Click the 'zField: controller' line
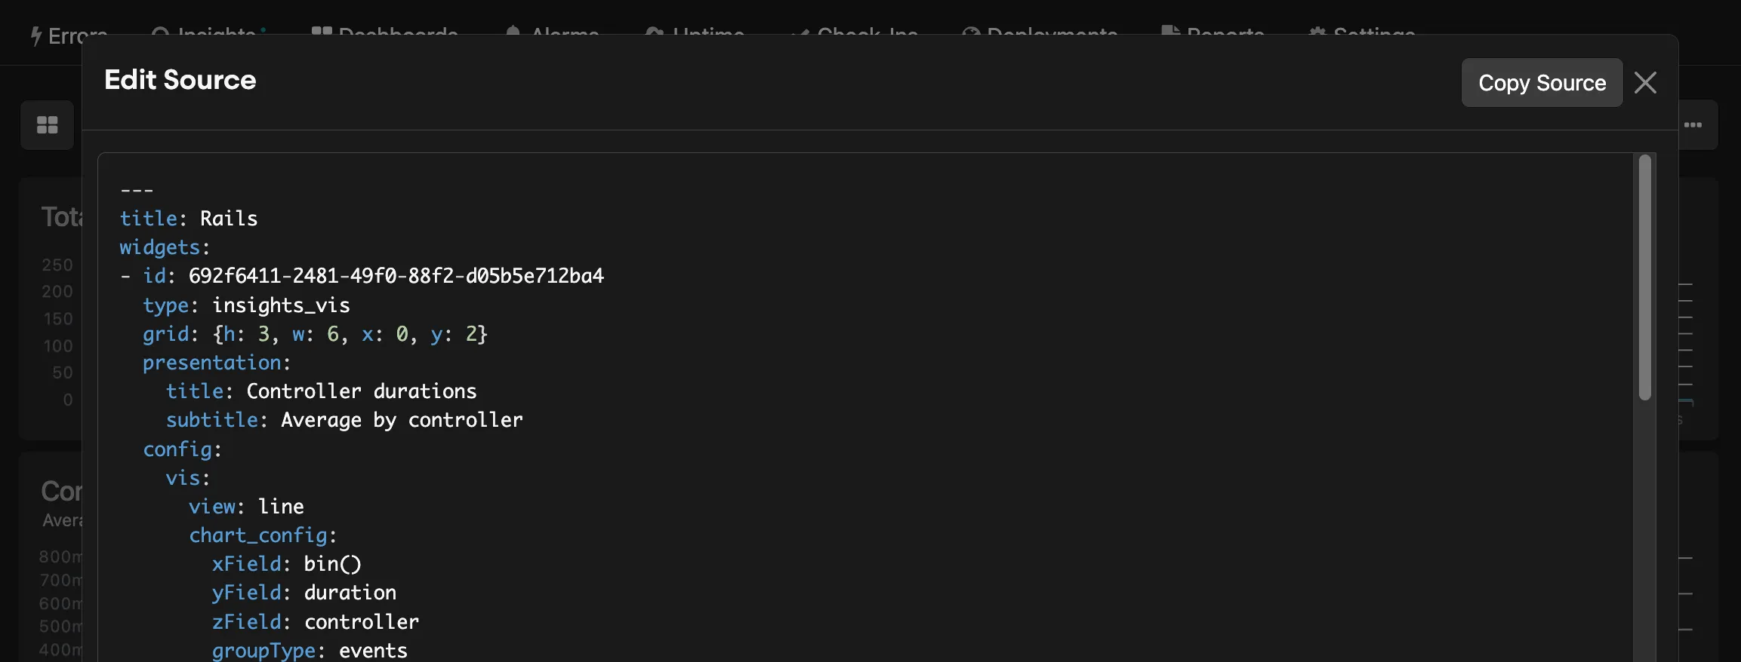Screen dimensions: 1741x662 point(316,622)
